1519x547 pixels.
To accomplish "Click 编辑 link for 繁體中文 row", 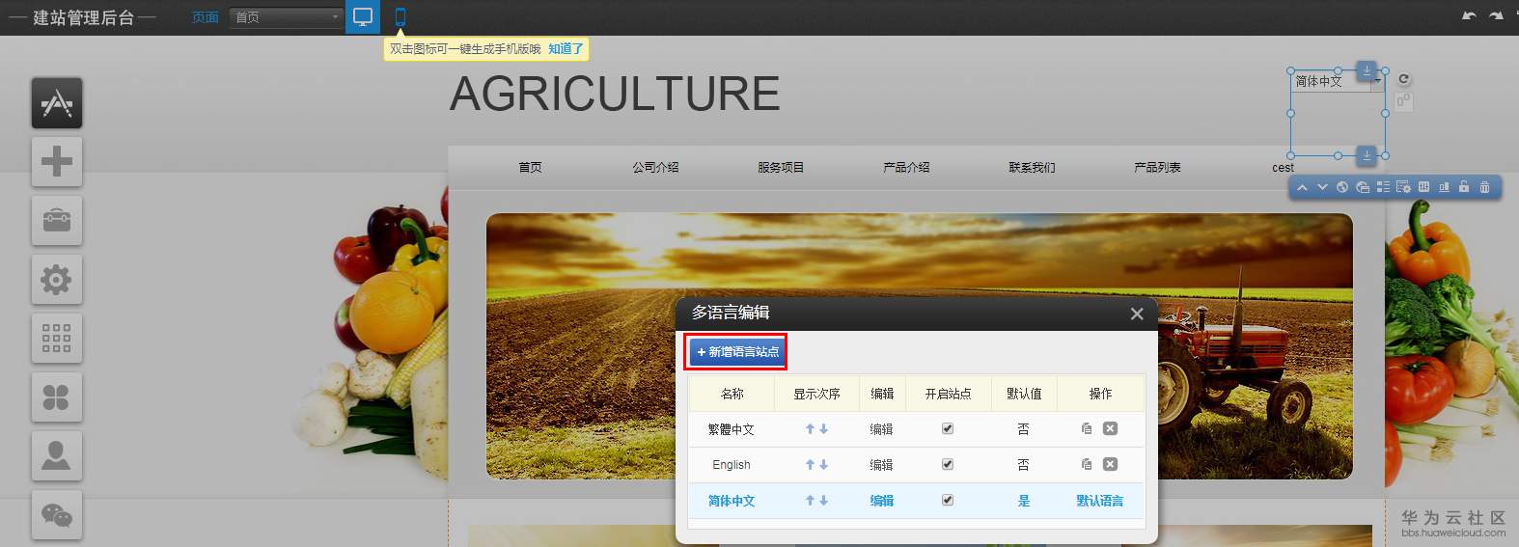I will click(882, 429).
